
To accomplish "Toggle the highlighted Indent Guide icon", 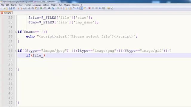I will click(x=81, y=8).
